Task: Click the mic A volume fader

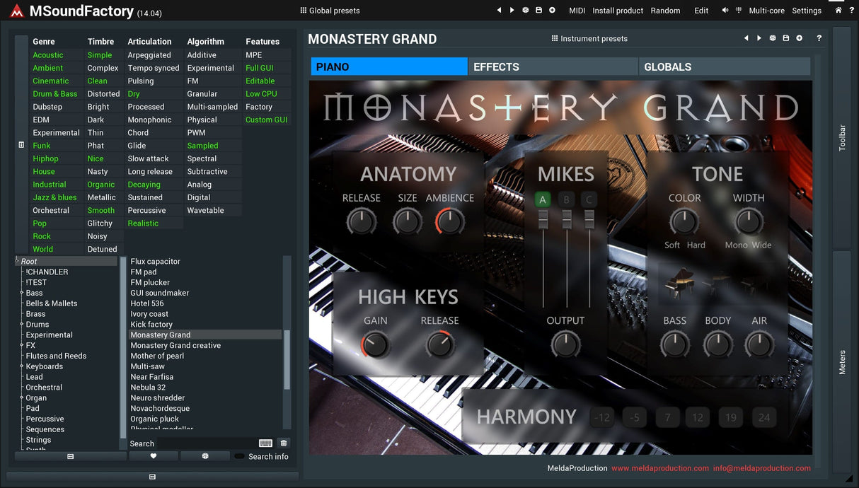Action: tap(543, 221)
